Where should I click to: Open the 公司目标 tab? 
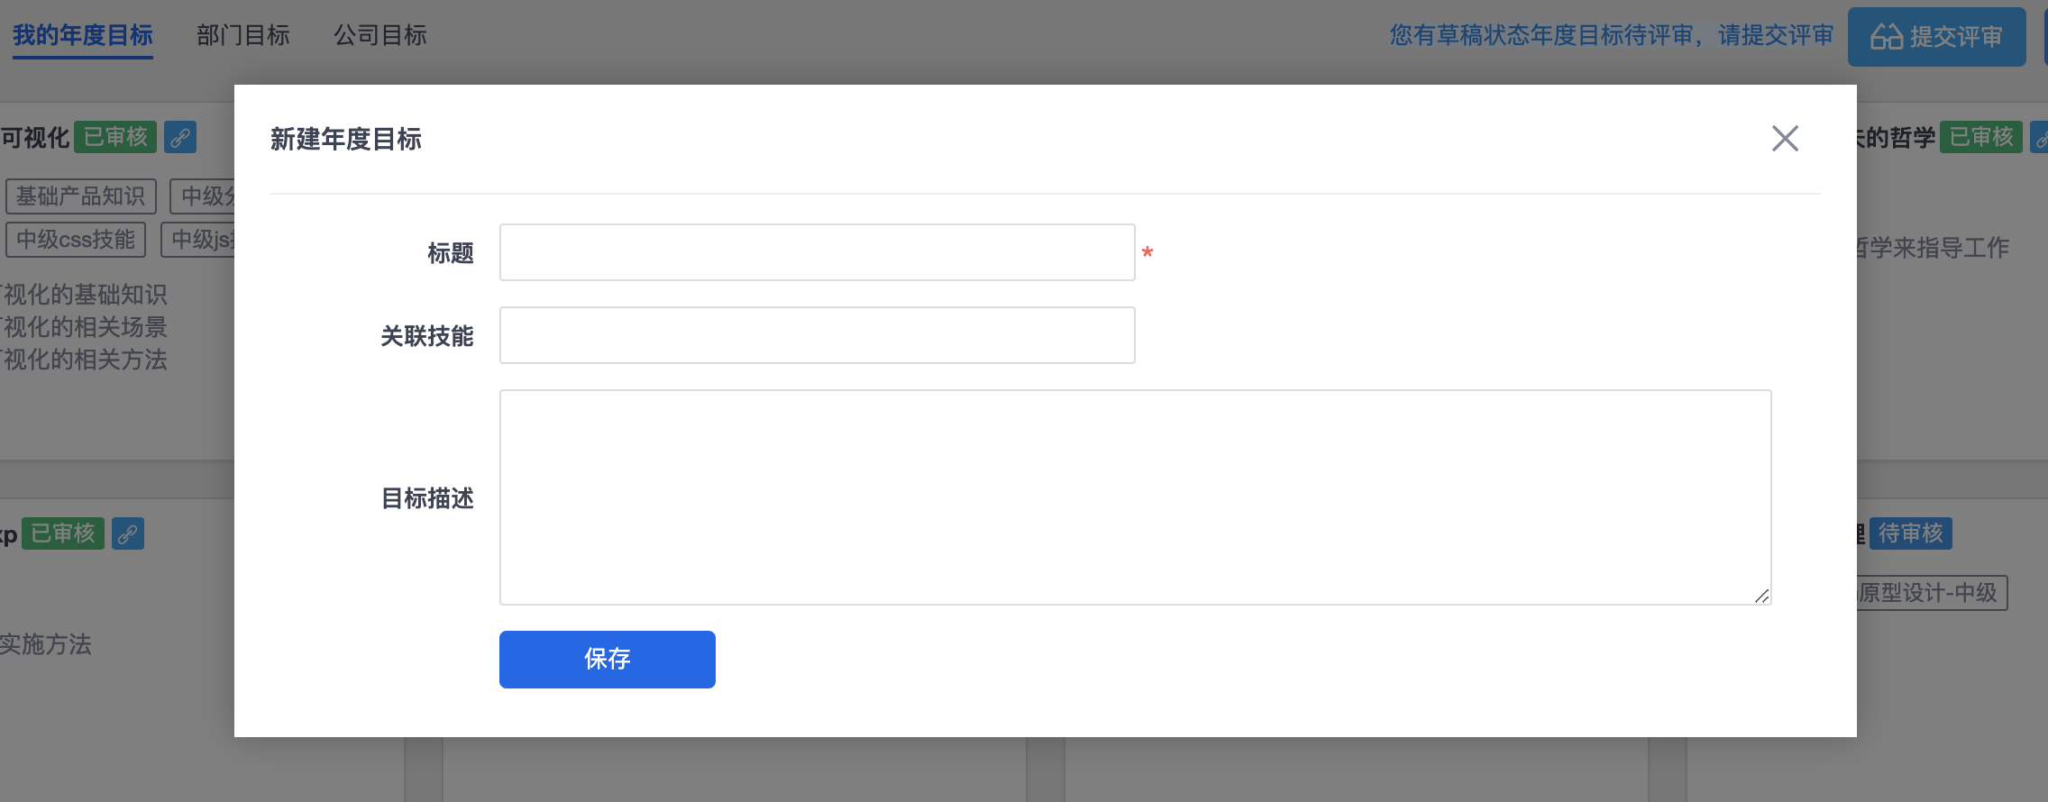point(380,35)
